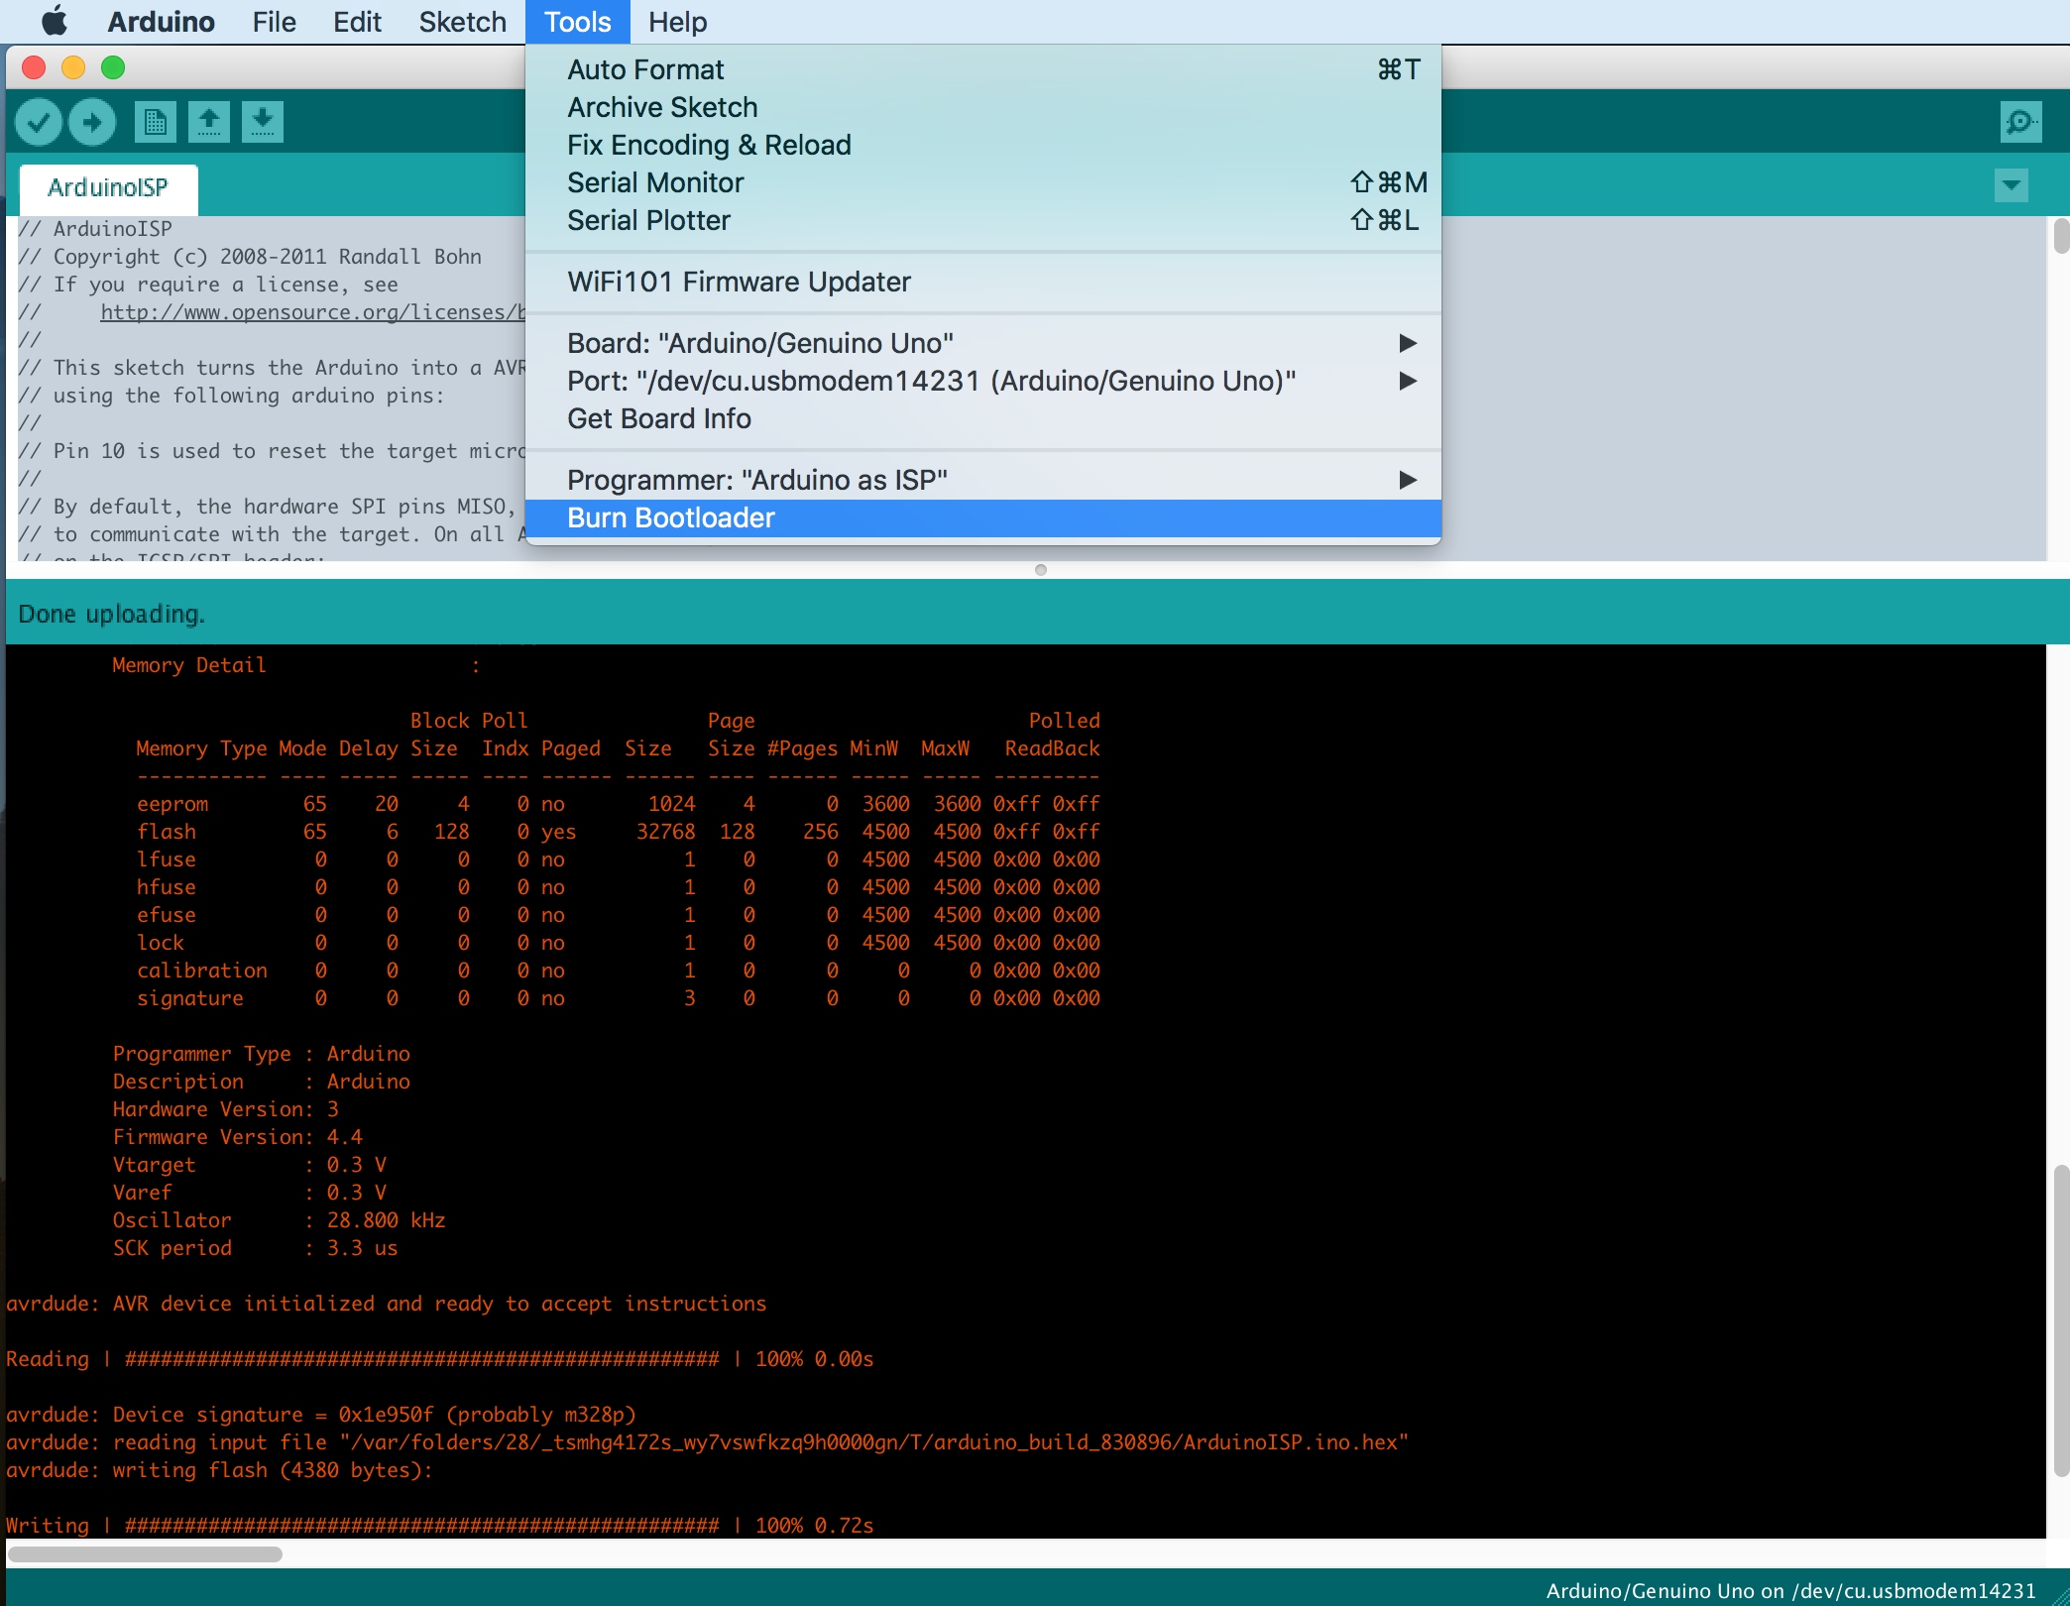
Task: Expand the Board submenu arrow
Action: [x=1408, y=343]
